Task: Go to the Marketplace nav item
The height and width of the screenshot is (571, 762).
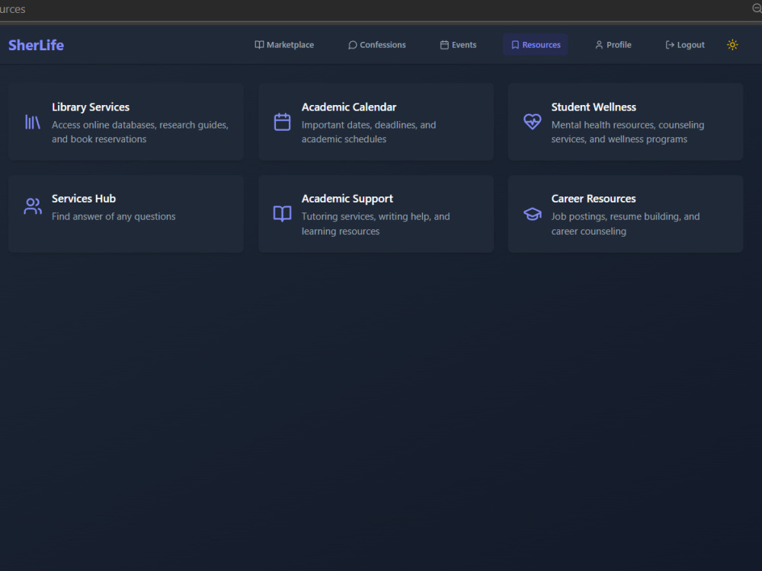Action: (284, 45)
